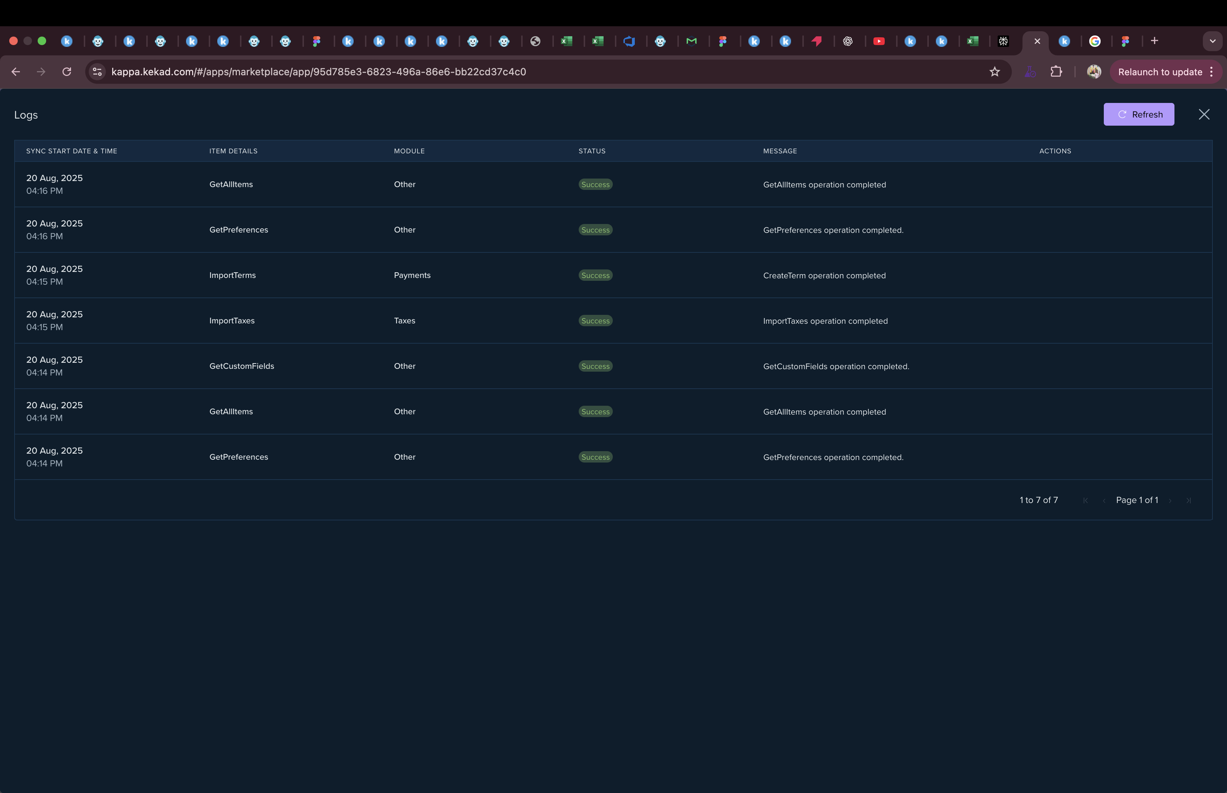Screen dimensions: 1227x793
Task: Switch to the Gmail tab
Action: [x=692, y=41]
